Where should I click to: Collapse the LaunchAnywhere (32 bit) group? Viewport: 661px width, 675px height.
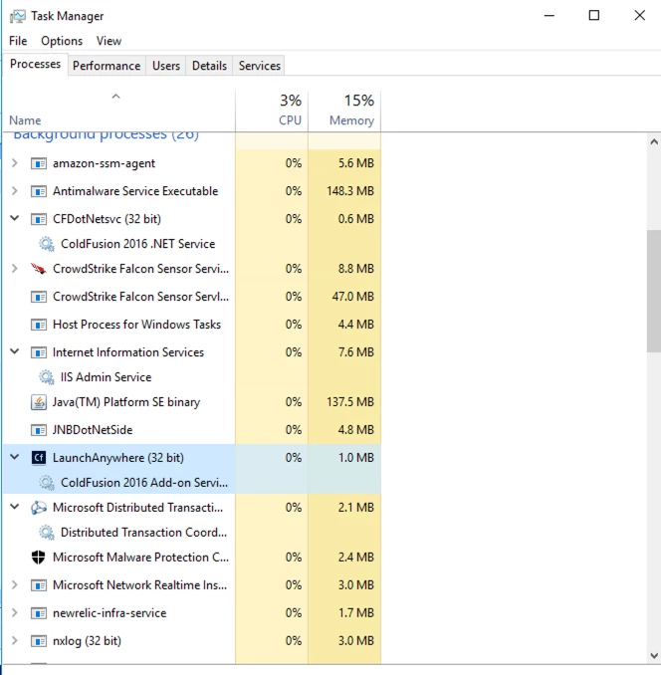pyautogui.click(x=15, y=457)
